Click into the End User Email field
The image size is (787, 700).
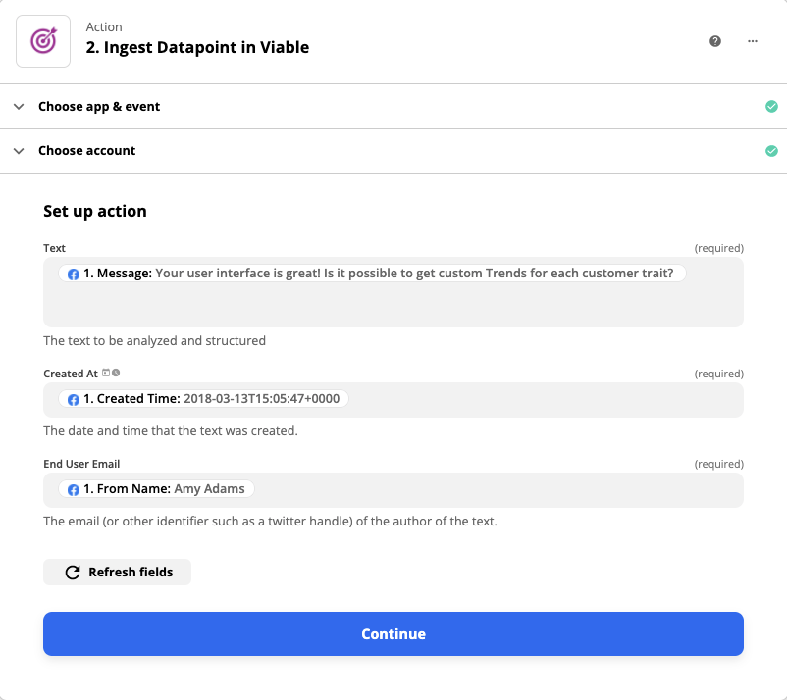(491, 490)
